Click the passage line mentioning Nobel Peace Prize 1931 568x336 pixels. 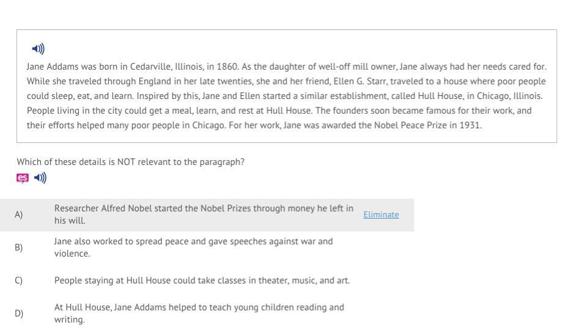coord(254,125)
